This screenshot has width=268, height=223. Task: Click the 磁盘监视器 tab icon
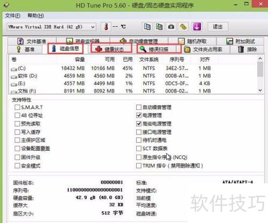tap(69, 41)
